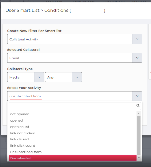Screen dimensions: 151x167
Task: Expand the Selected Collateral Email dropdown arrow
Action: pyautogui.click(x=137, y=58)
